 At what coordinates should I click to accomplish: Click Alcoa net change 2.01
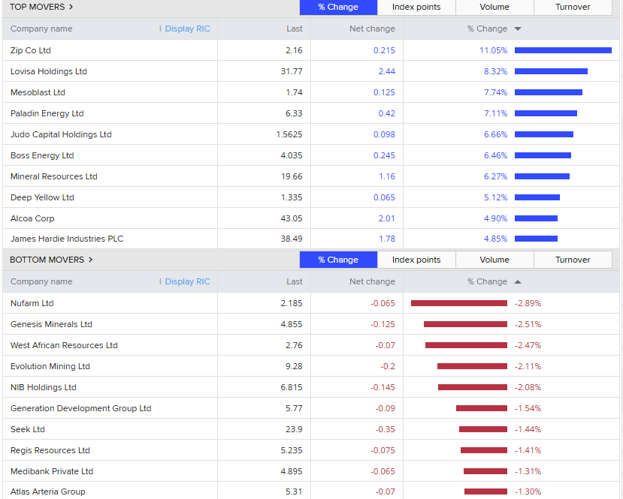point(386,218)
